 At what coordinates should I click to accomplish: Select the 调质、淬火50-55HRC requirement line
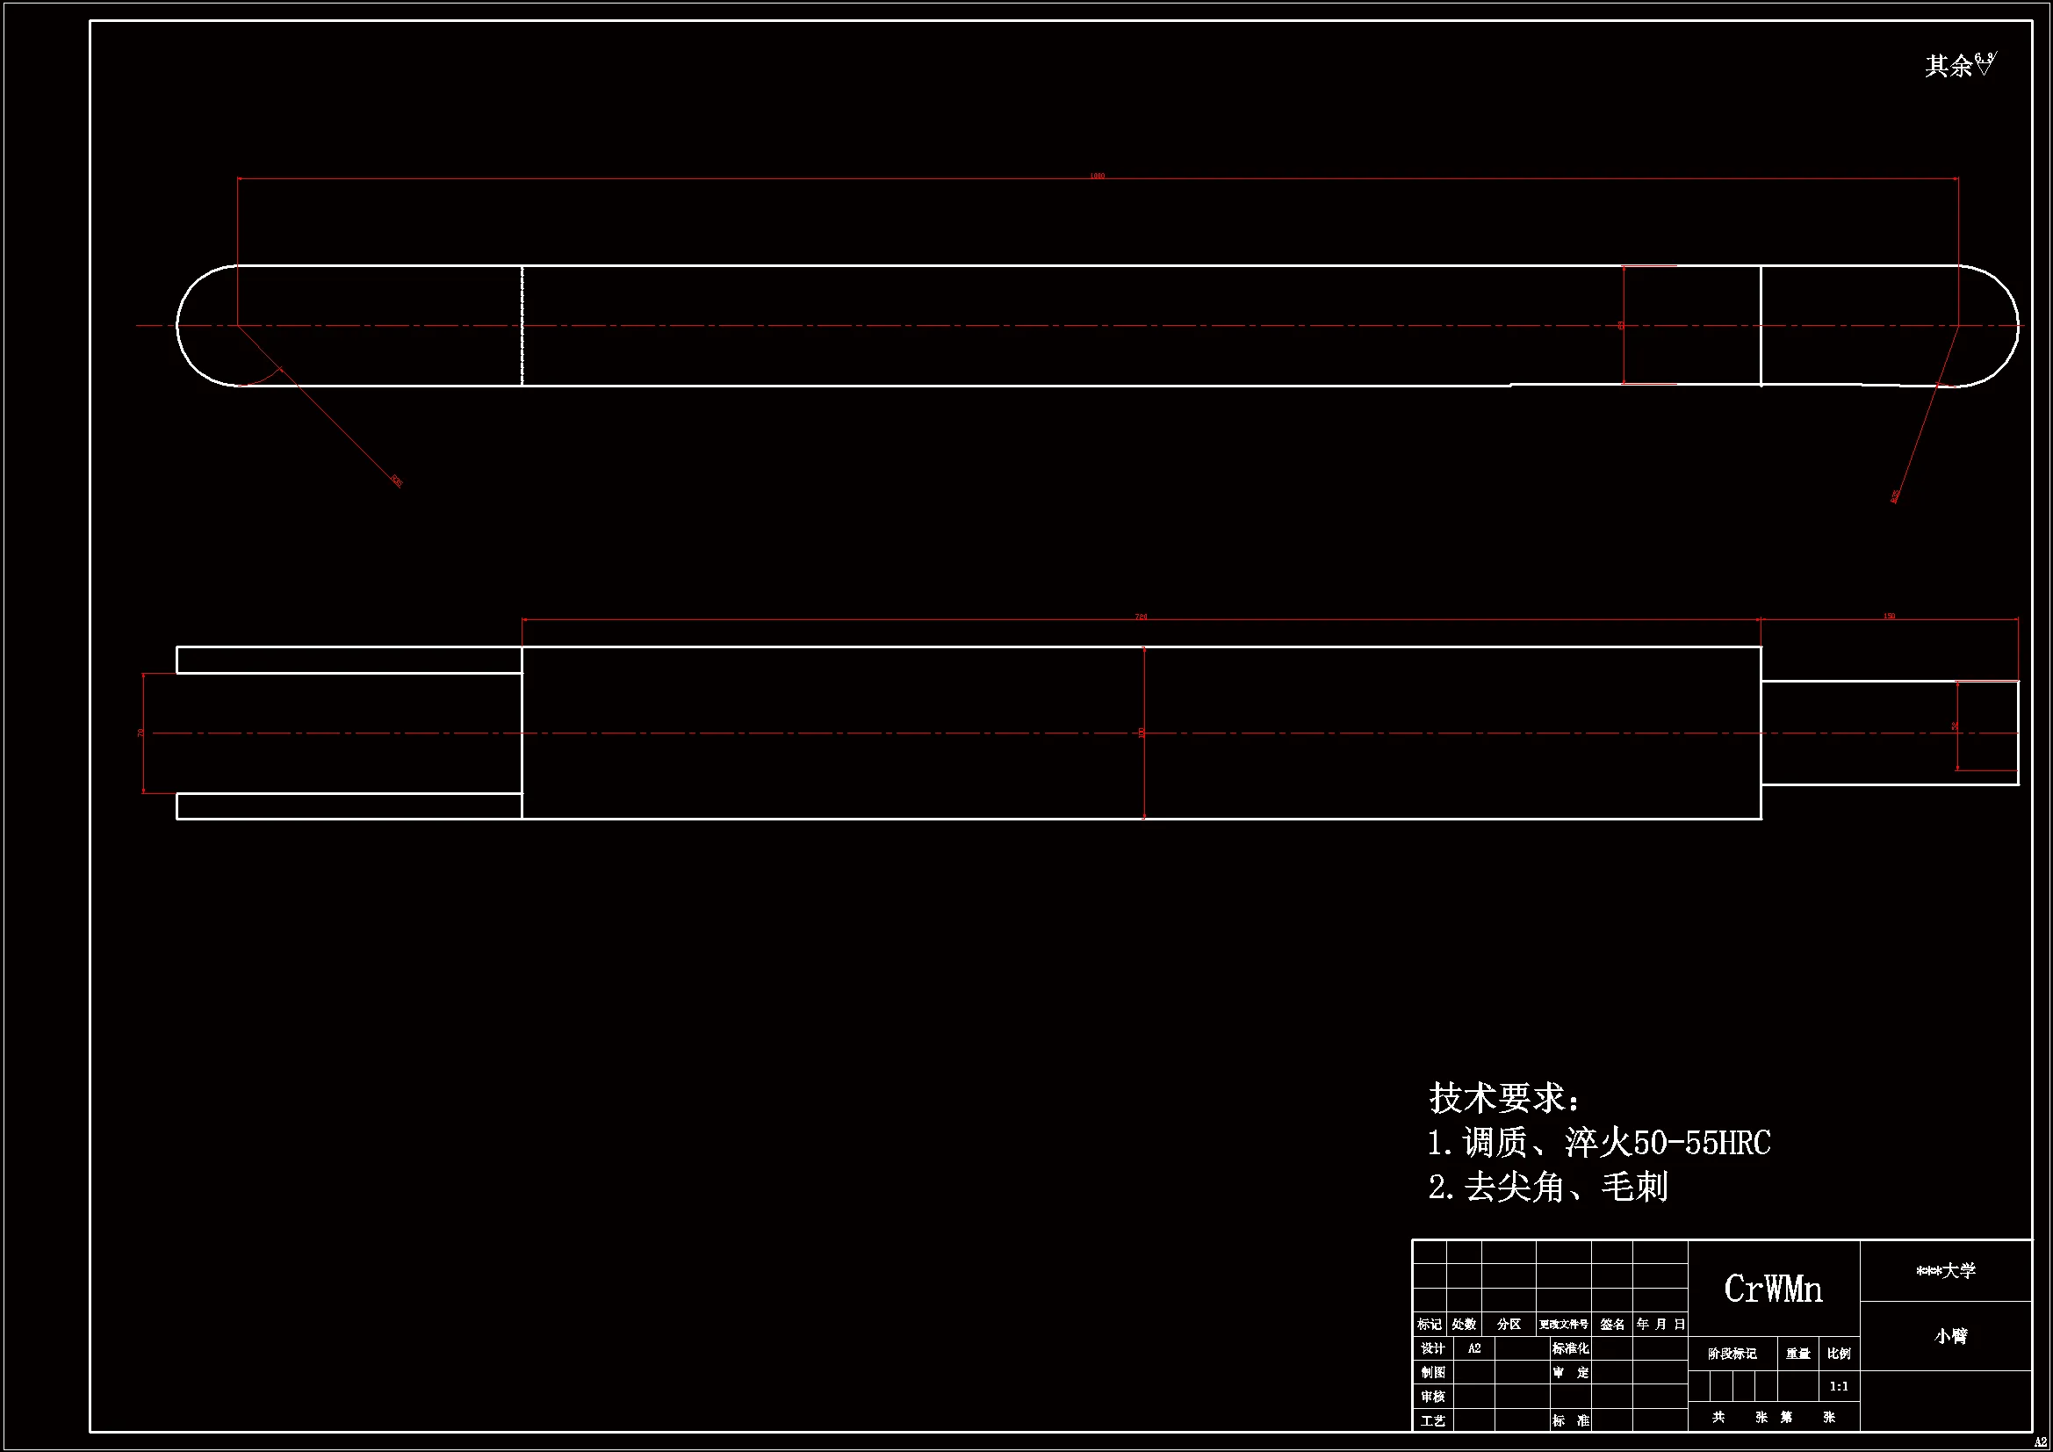click(x=1599, y=1144)
